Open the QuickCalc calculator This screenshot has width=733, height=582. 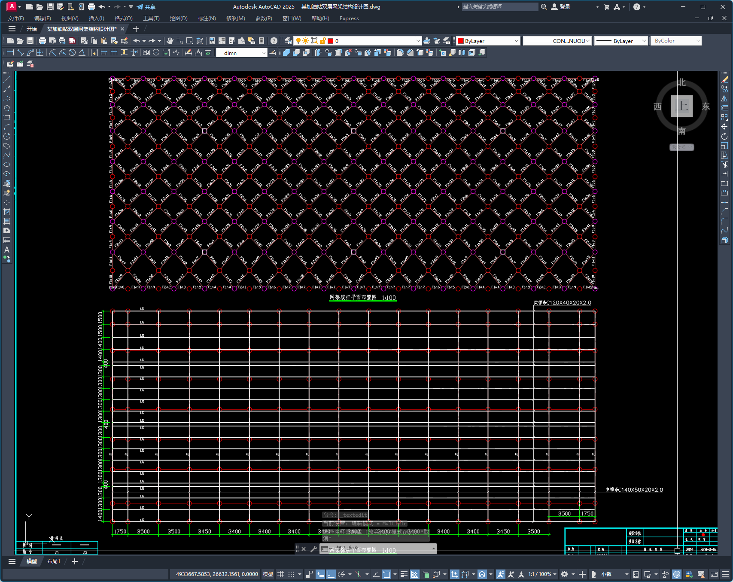click(x=262, y=41)
